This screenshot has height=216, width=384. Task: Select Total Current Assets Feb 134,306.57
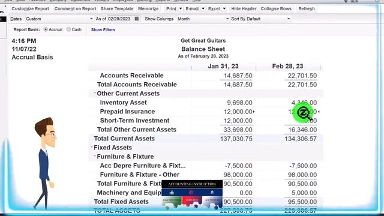(x=301, y=139)
